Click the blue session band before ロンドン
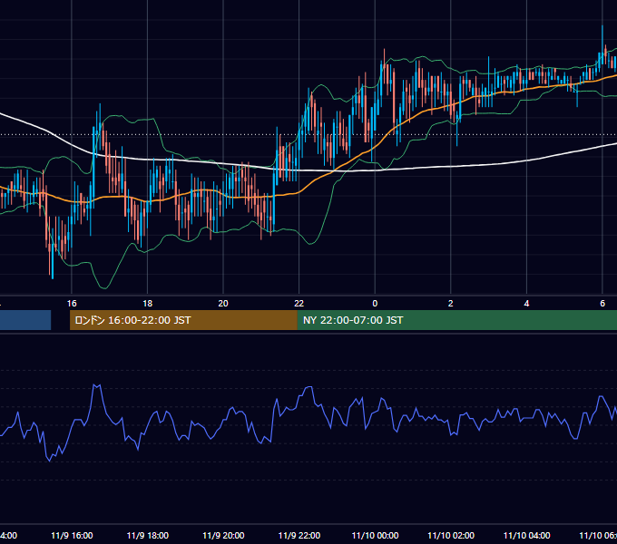This screenshot has width=617, height=544. point(25,320)
